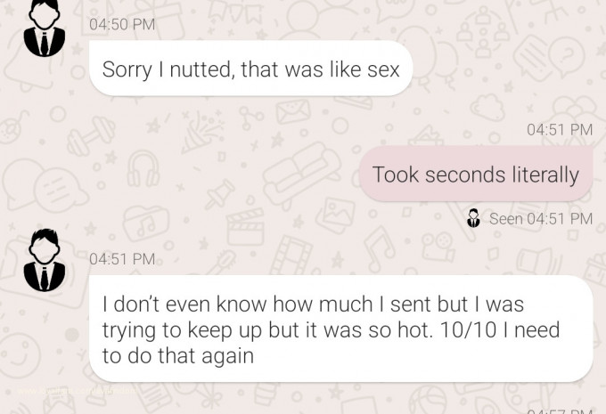Click the envelope doodle in the chat wallpaper
Image resolution: width=606 pixels, height=414 pixels.
[x=292, y=113]
